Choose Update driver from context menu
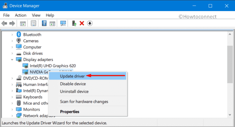235x127 pixels. (x=88, y=76)
